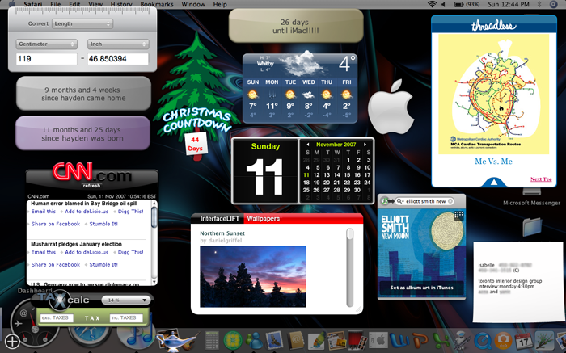
Task: Open Human error Bay Bridge headline
Action: (x=84, y=204)
